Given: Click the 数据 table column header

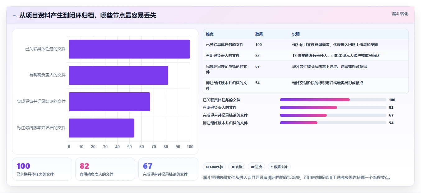Looking at the screenshot, I should 259,34.
